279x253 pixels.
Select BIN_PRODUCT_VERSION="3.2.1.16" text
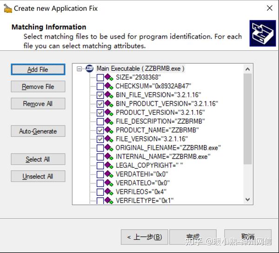pos(167,104)
